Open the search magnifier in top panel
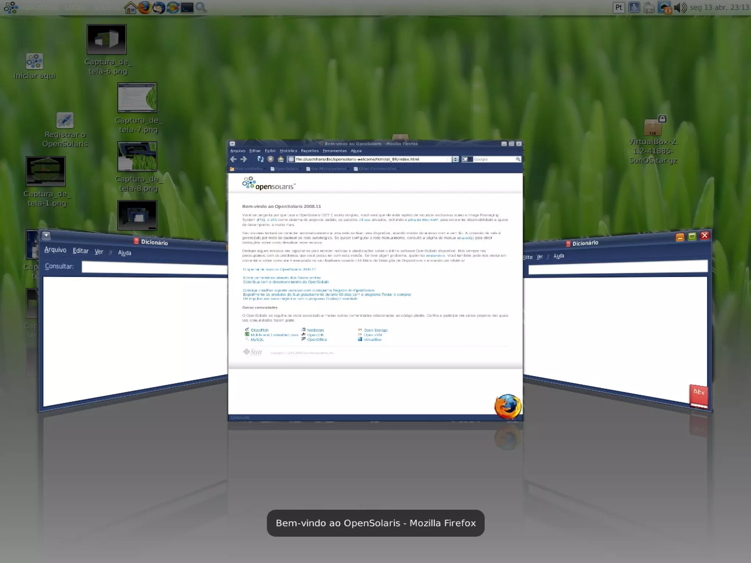 tap(201, 7)
